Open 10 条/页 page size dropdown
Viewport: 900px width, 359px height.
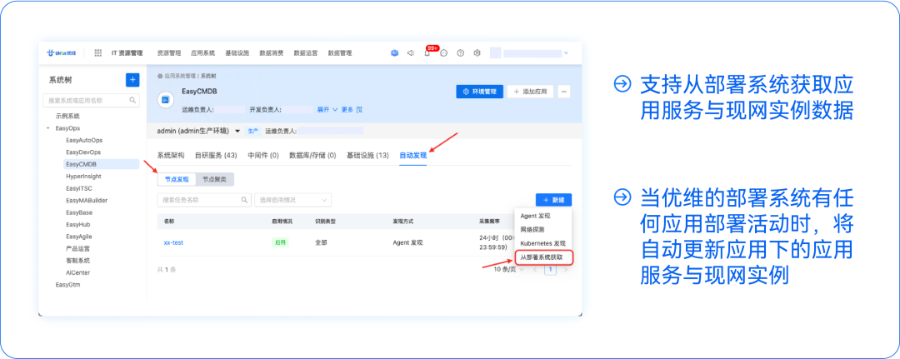[x=509, y=269]
